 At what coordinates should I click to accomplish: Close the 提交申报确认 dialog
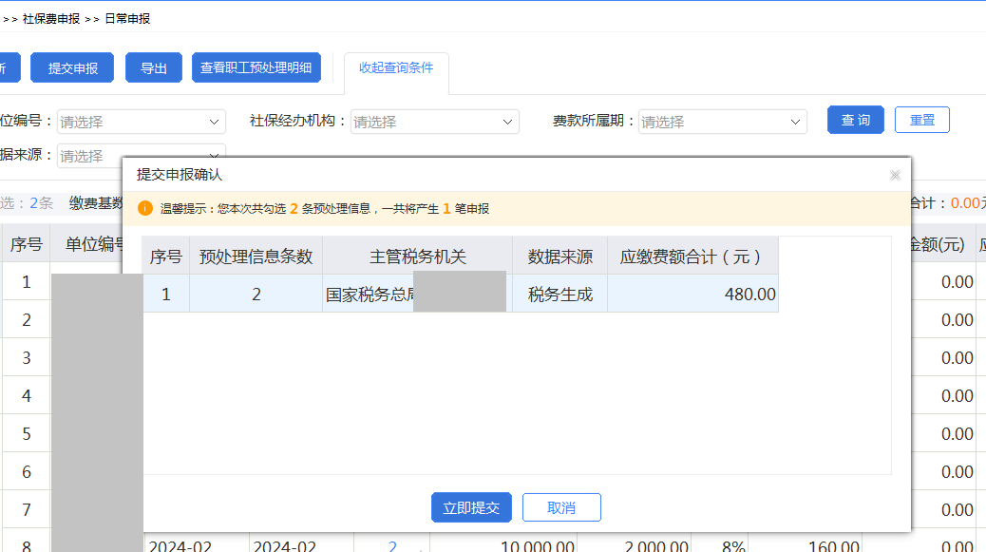[895, 176]
